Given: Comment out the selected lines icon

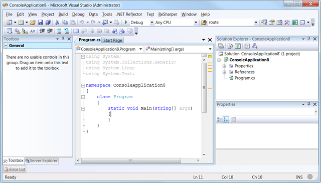Looking at the screenshot, I should [59, 31].
